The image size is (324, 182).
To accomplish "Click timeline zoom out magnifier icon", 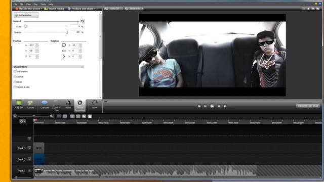I will (x=15, y=116).
